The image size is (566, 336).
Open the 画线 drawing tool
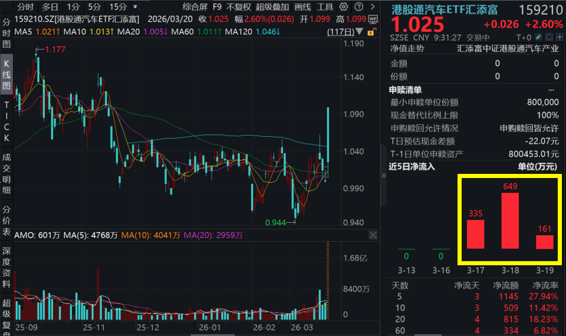(302, 6)
